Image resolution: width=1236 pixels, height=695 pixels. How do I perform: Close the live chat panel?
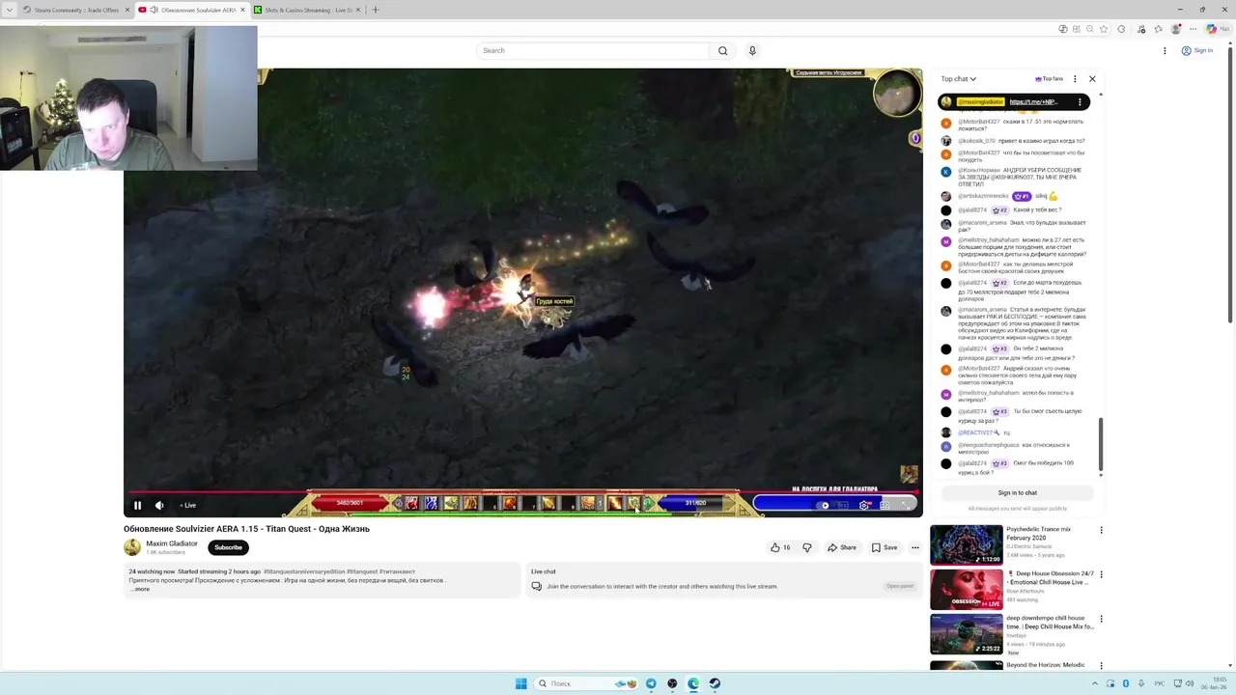pos(1092,79)
